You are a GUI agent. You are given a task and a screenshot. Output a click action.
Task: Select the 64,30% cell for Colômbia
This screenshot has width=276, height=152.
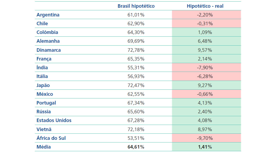point(136,32)
